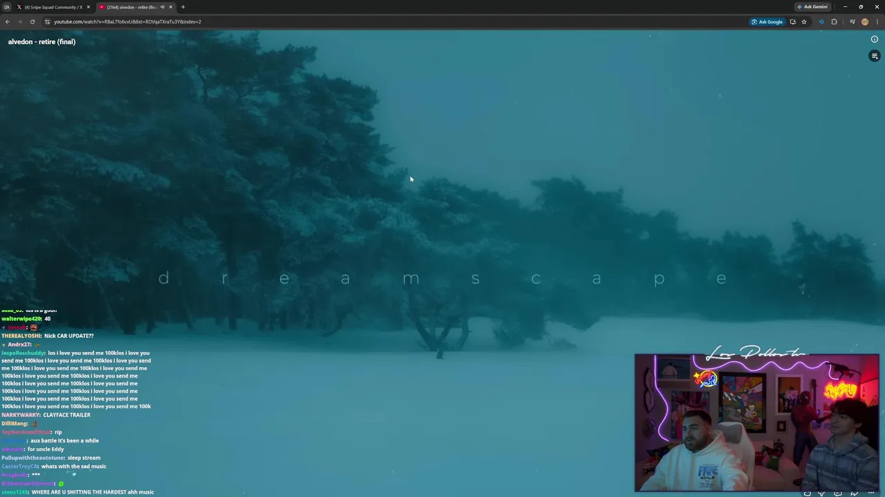The width and height of the screenshot is (885, 497).
Task: Click chat message 'aux battle it's been a while'
Action: 64,440
